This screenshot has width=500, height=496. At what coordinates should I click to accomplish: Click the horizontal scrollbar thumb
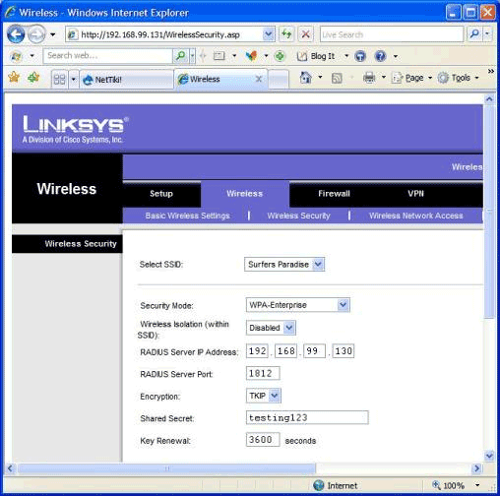pos(167,468)
